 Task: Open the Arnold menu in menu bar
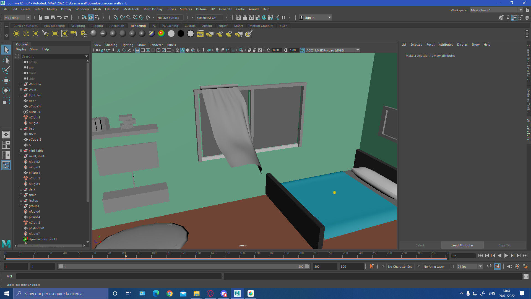(x=254, y=9)
